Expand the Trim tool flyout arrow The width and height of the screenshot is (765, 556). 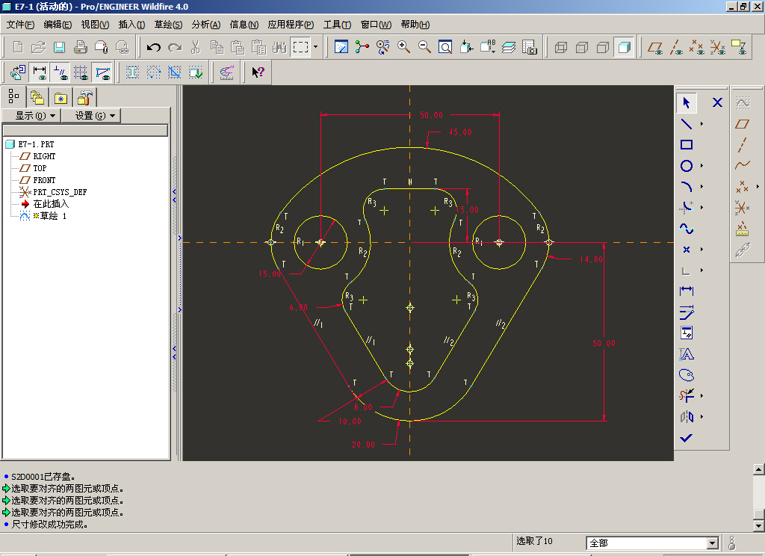[702, 396]
